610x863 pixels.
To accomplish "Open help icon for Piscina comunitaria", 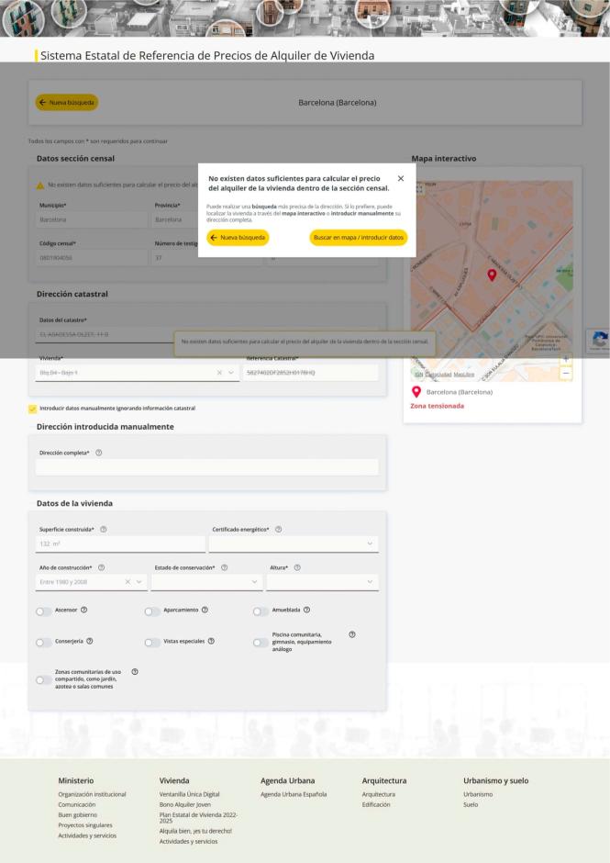I will pos(352,634).
